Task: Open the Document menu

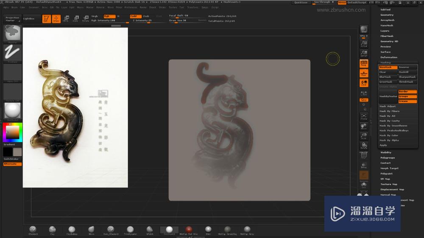Action: point(34,7)
